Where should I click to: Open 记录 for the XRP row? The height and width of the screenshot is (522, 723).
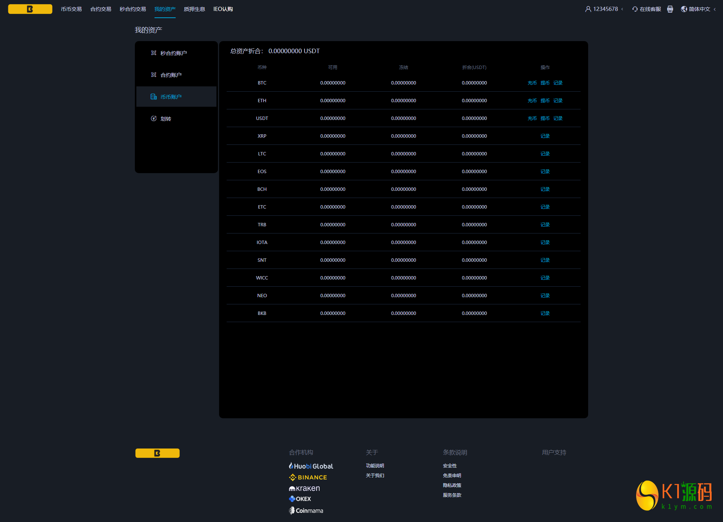coord(545,136)
